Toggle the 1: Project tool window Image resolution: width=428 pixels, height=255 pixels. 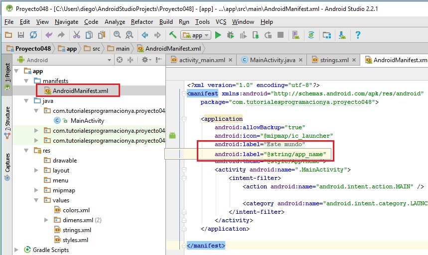click(x=7, y=76)
